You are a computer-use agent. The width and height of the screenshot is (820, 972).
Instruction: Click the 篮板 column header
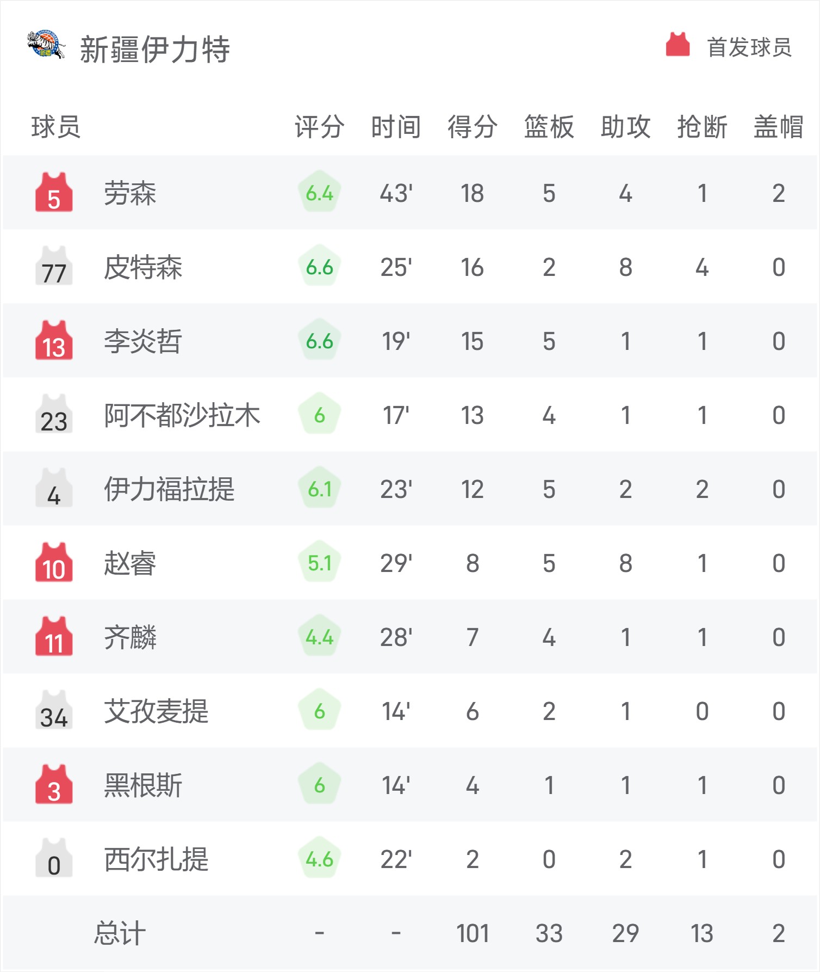click(549, 127)
